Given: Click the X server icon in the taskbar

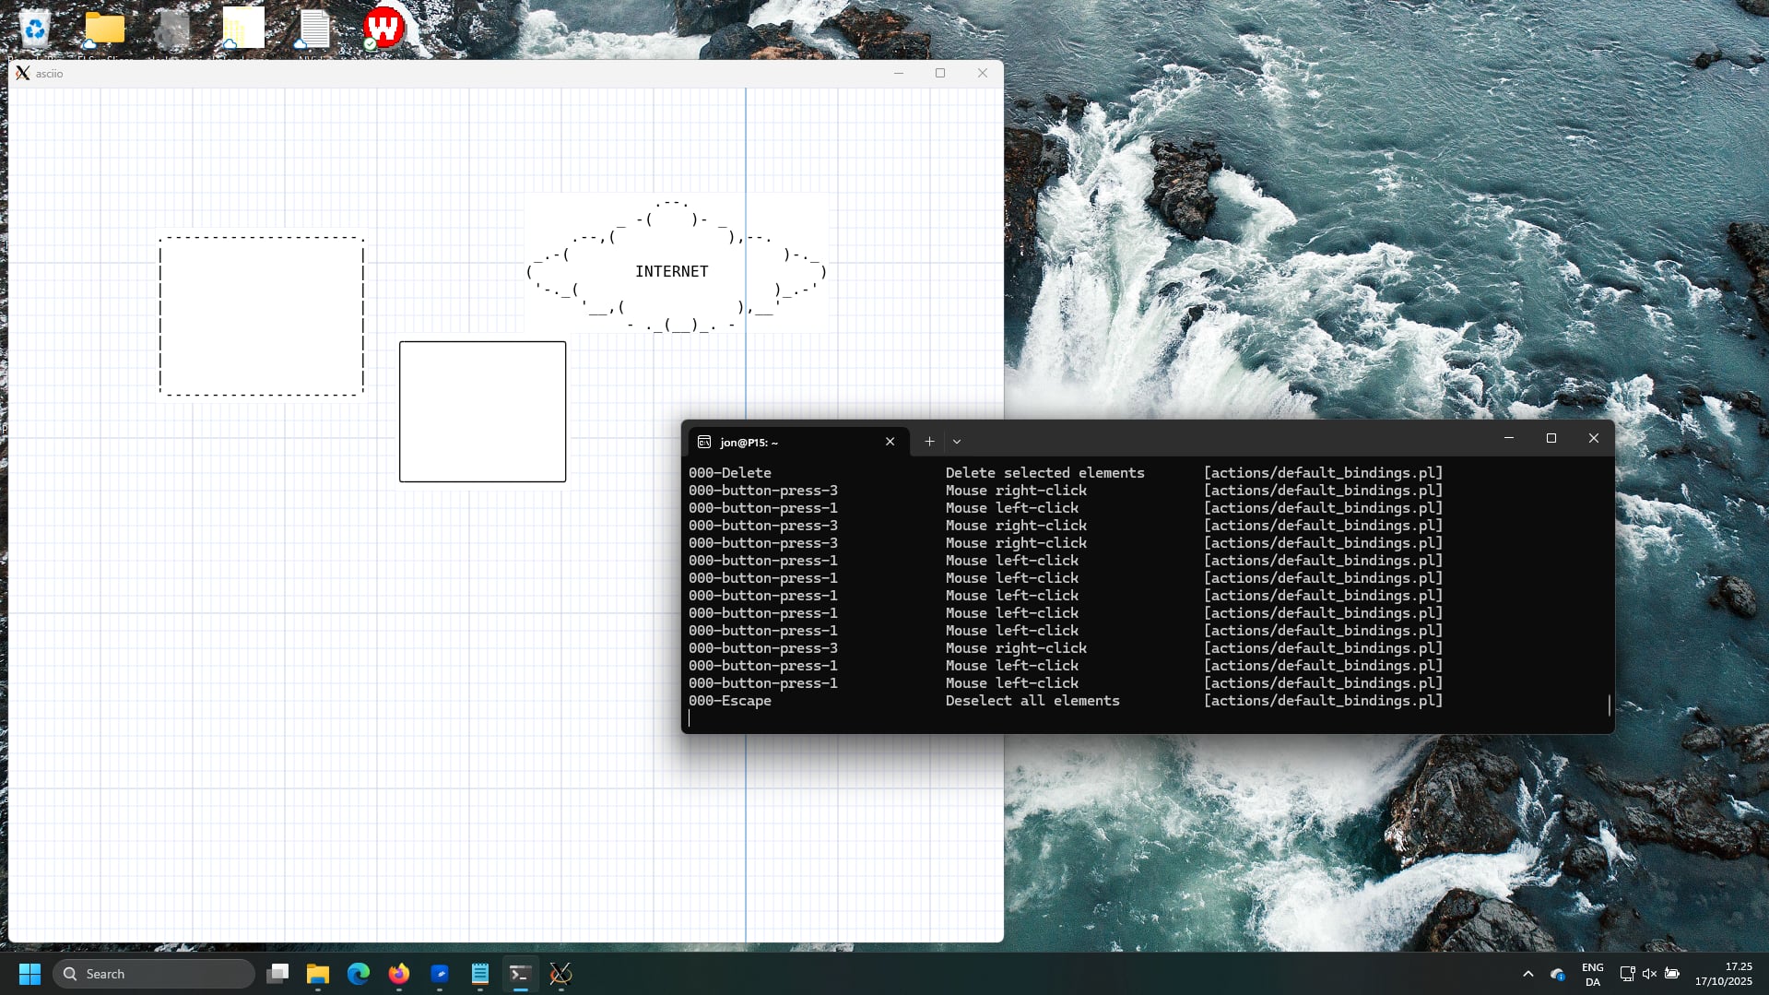Looking at the screenshot, I should coord(560,975).
